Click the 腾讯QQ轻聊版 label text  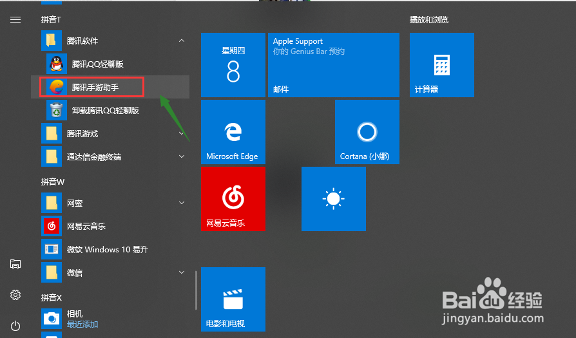click(x=98, y=64)
